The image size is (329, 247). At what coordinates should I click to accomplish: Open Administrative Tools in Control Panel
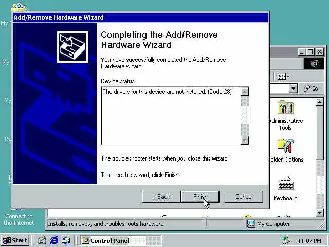286,115
